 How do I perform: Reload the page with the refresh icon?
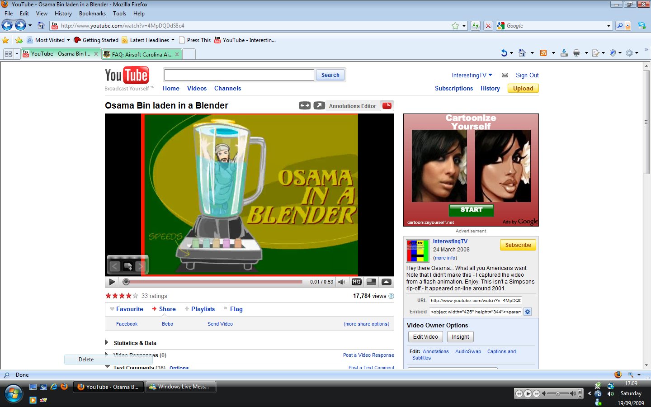click(x=475, y=26)
